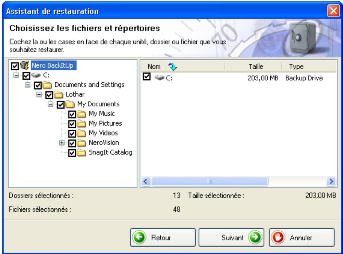343x254 pixels.
Task: Collapse the My Documents tree node
Action: pyautogui.click(x=50, y=104)
